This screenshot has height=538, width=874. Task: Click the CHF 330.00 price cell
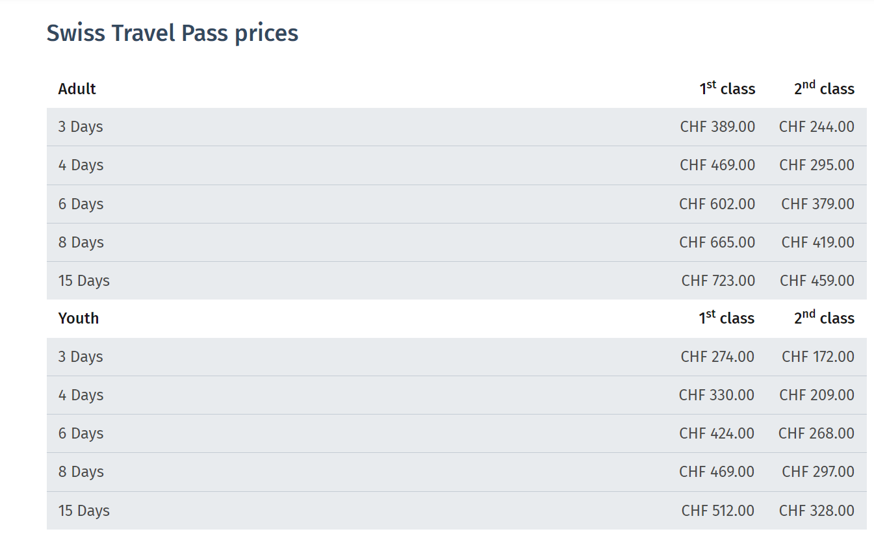pyautogui.click(x=717, y=395)
